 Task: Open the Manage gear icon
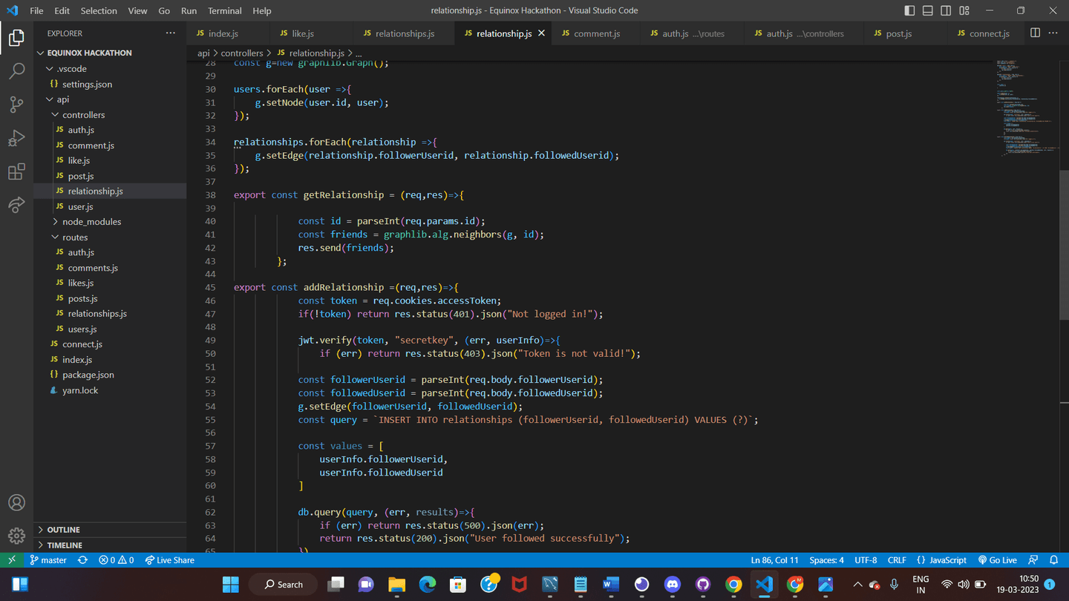coord(16,535)
